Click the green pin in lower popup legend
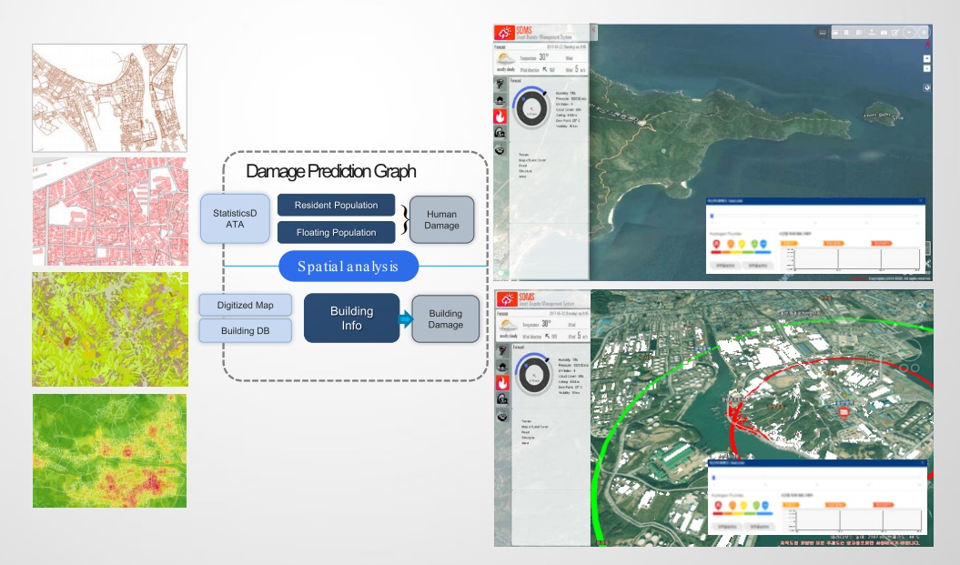Screen dimensions: 960x565 [756, 506]
